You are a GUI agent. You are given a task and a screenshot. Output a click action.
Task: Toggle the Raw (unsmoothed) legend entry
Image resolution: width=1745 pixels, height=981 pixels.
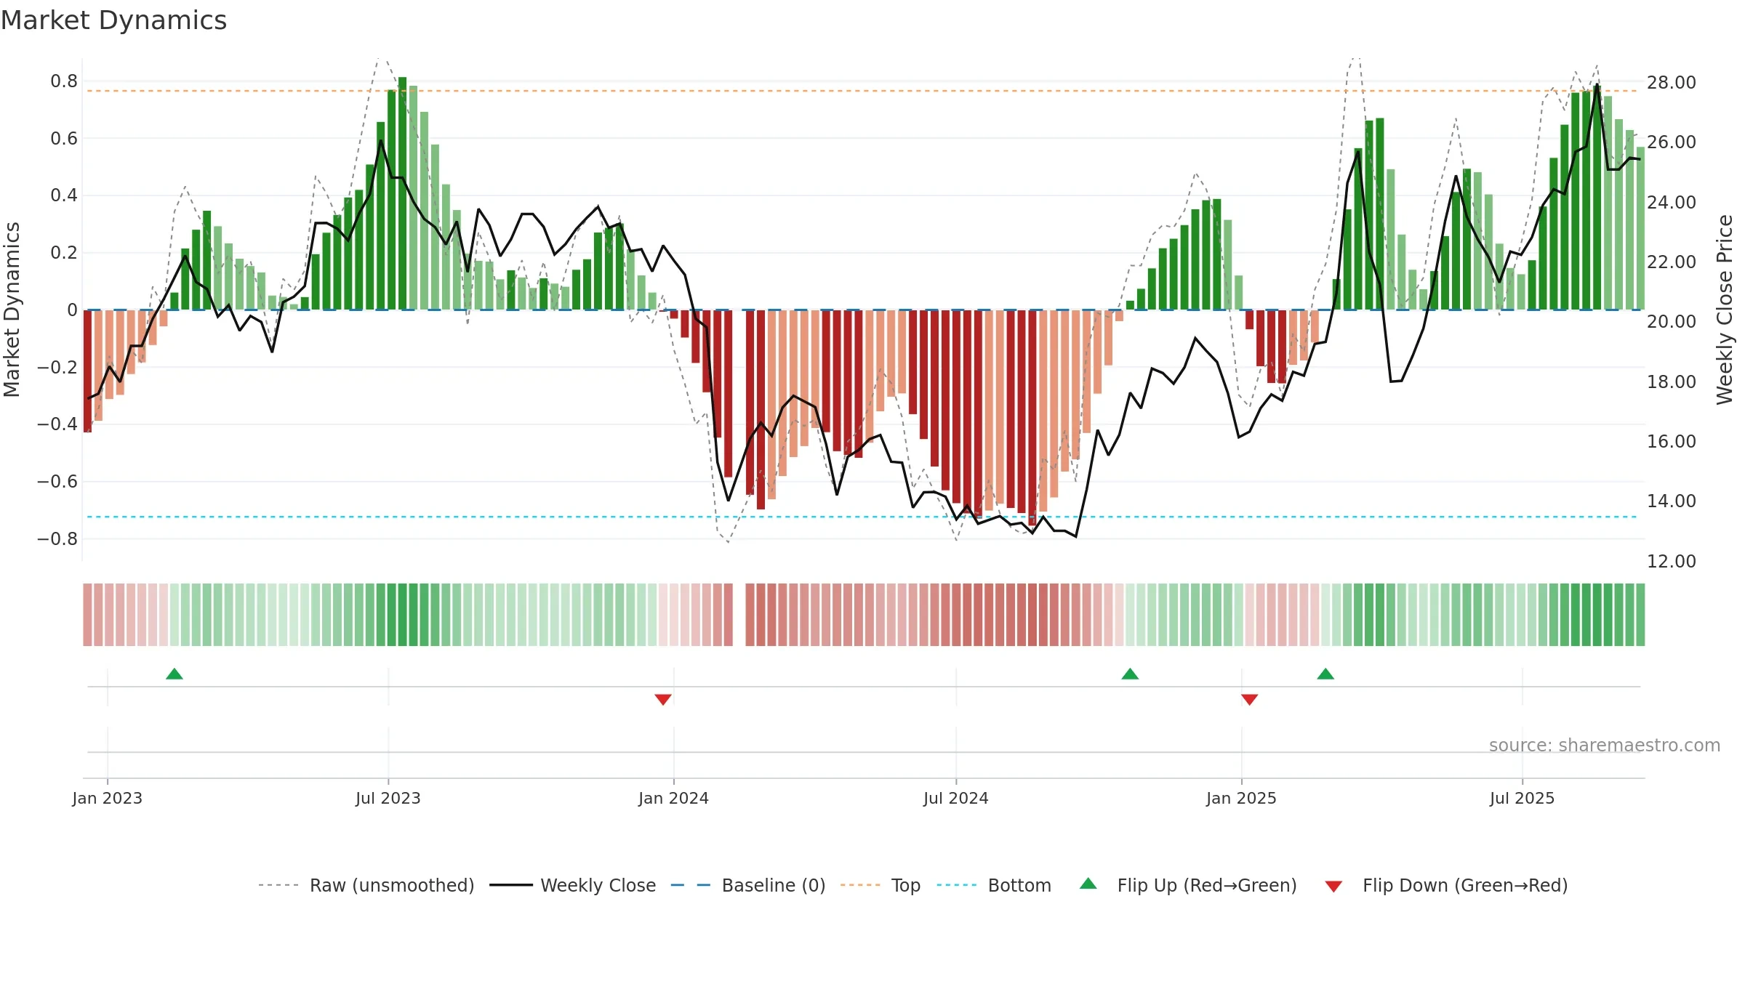pyautogui.click(x=366, y=885)
